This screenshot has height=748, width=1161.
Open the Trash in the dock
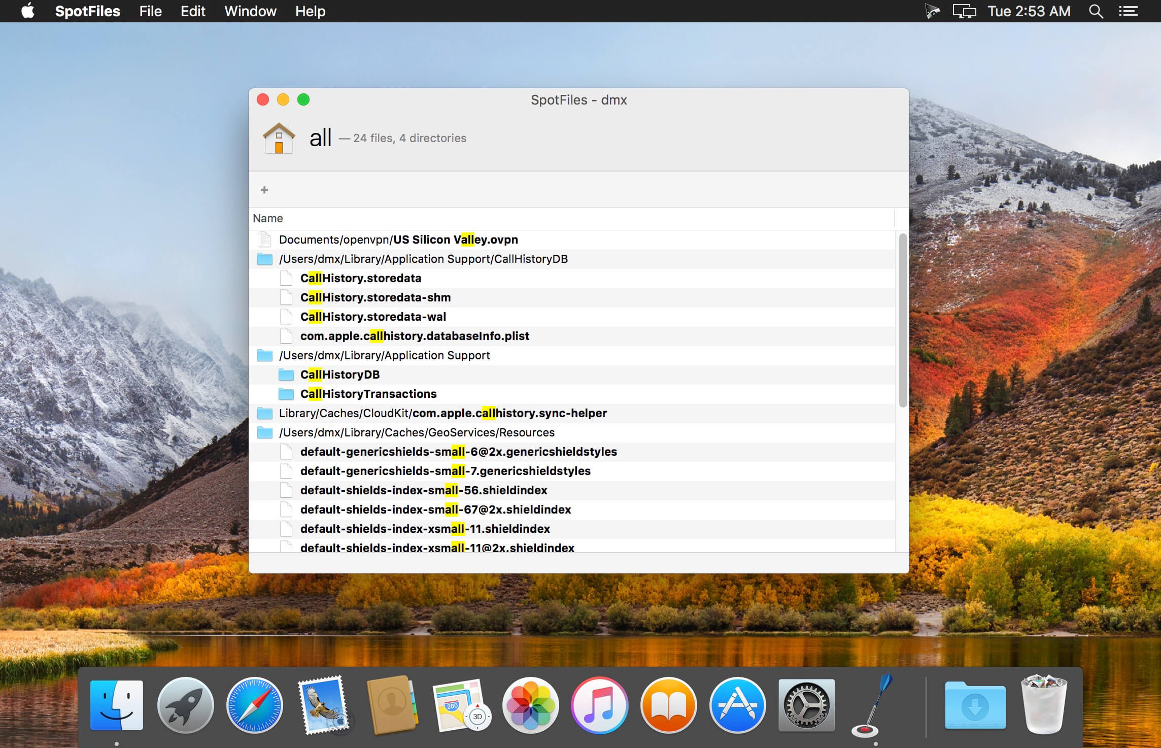1044,704
